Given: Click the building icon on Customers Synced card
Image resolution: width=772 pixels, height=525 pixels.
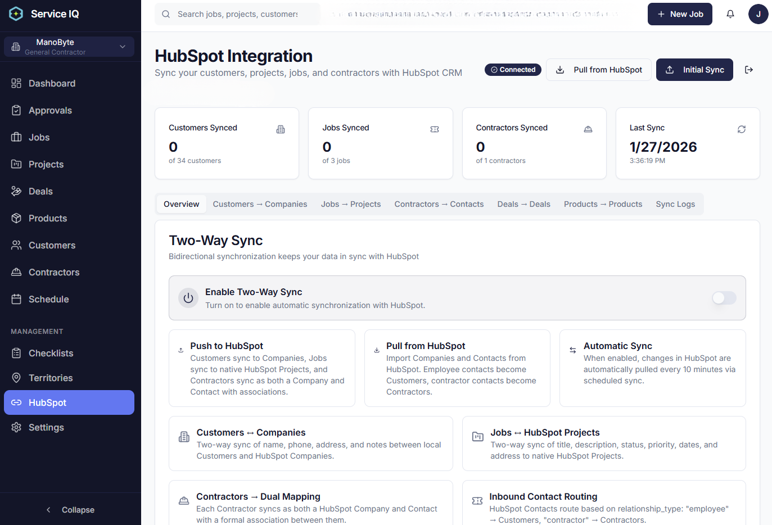Looking at the screenshot, I should click(281, 129).
